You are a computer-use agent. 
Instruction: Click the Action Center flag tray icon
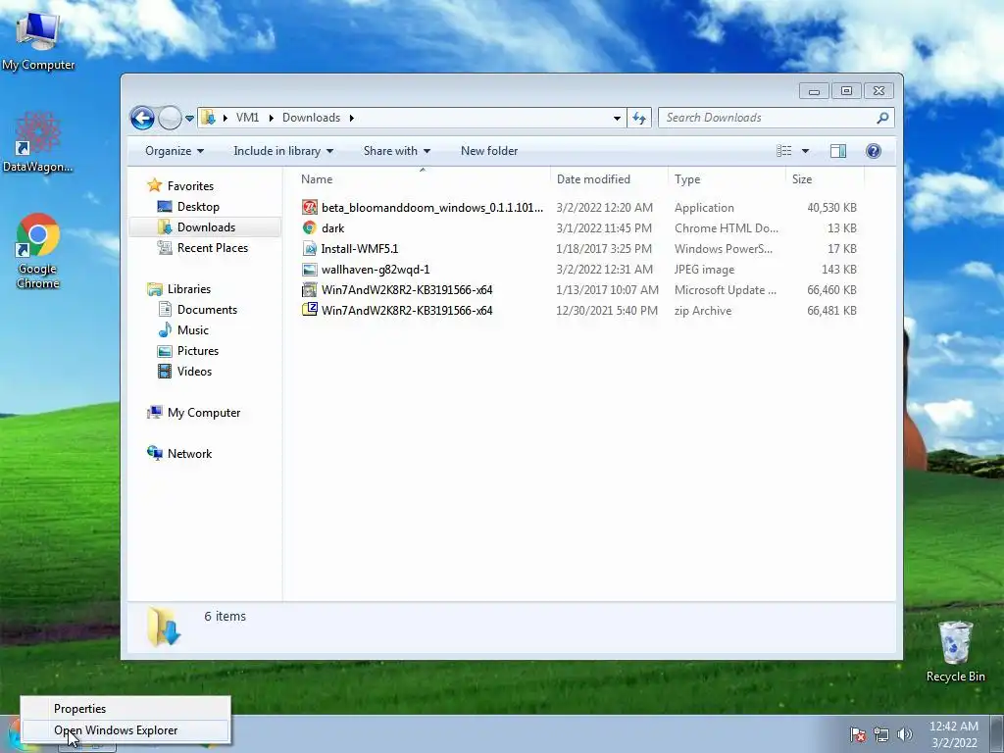[x=858, y=734]
